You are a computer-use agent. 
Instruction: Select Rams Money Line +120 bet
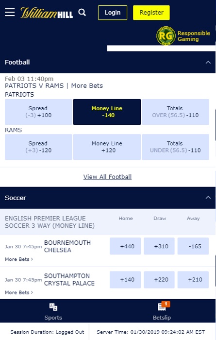coord(107,147)
